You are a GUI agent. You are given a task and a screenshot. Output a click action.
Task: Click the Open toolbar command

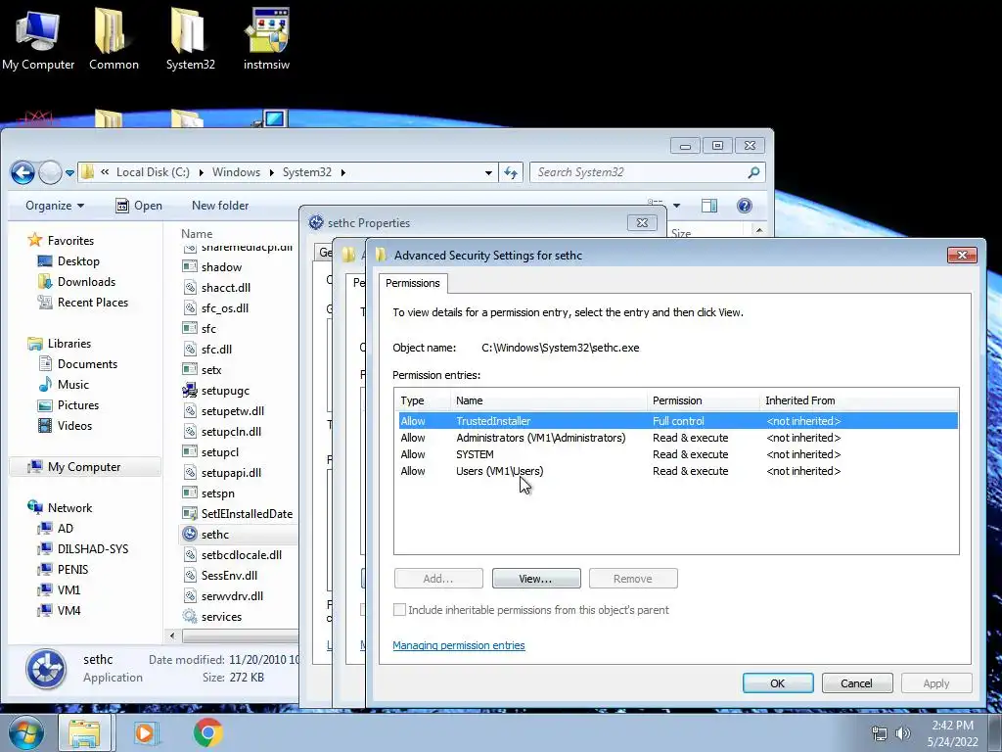pos(139,206)
